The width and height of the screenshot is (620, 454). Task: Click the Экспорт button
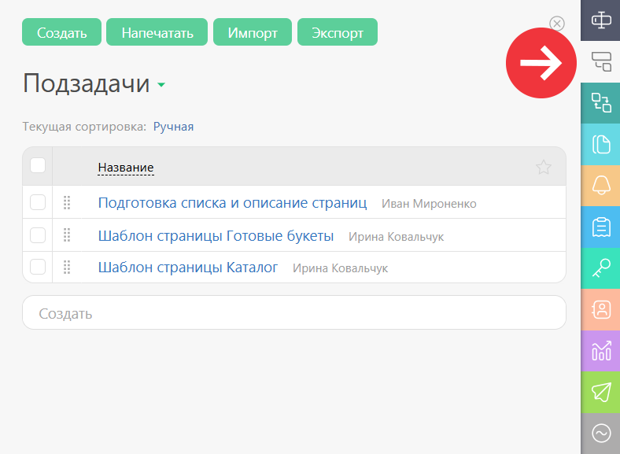[x=338, y=32]
